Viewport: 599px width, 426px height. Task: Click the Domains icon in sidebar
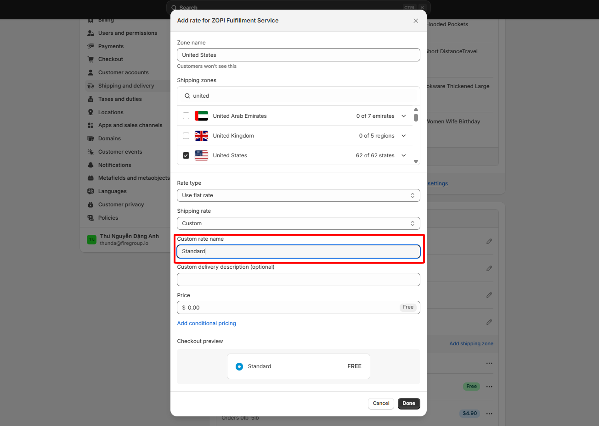point(90,138)
